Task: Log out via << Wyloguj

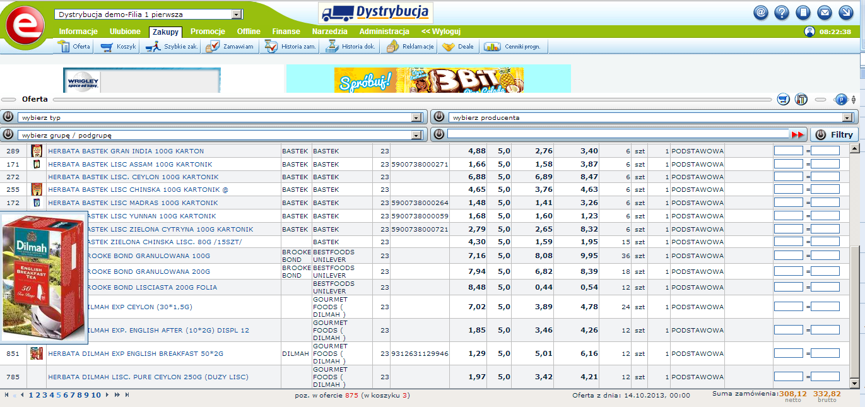Action: [441, 32]
